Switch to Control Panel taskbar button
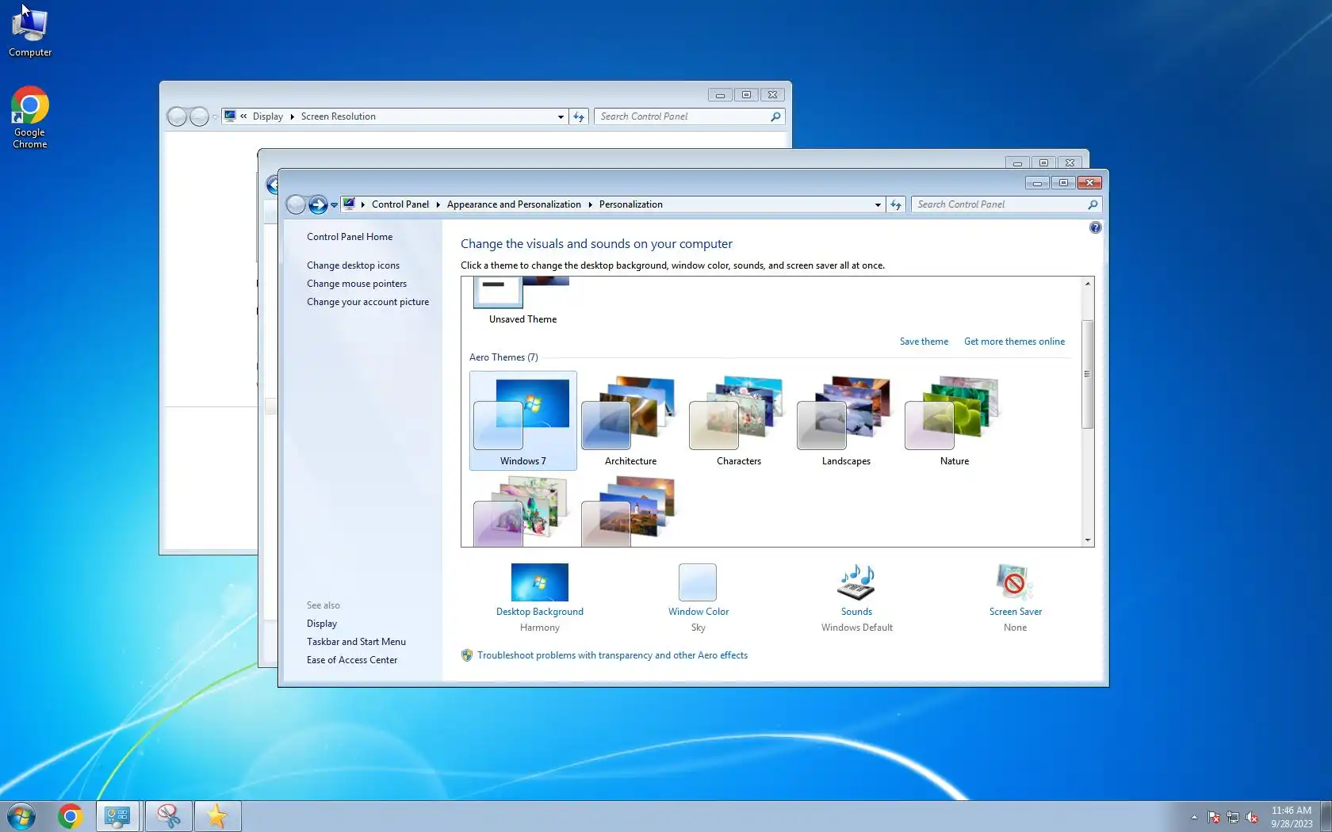1332x832 pixels. pos(118,816)
